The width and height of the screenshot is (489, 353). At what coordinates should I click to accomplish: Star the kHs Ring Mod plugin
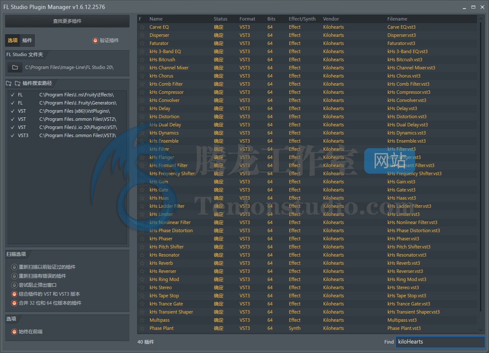pos(142,279)
